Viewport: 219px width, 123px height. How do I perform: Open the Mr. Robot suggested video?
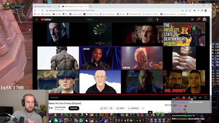pos(184,82)
